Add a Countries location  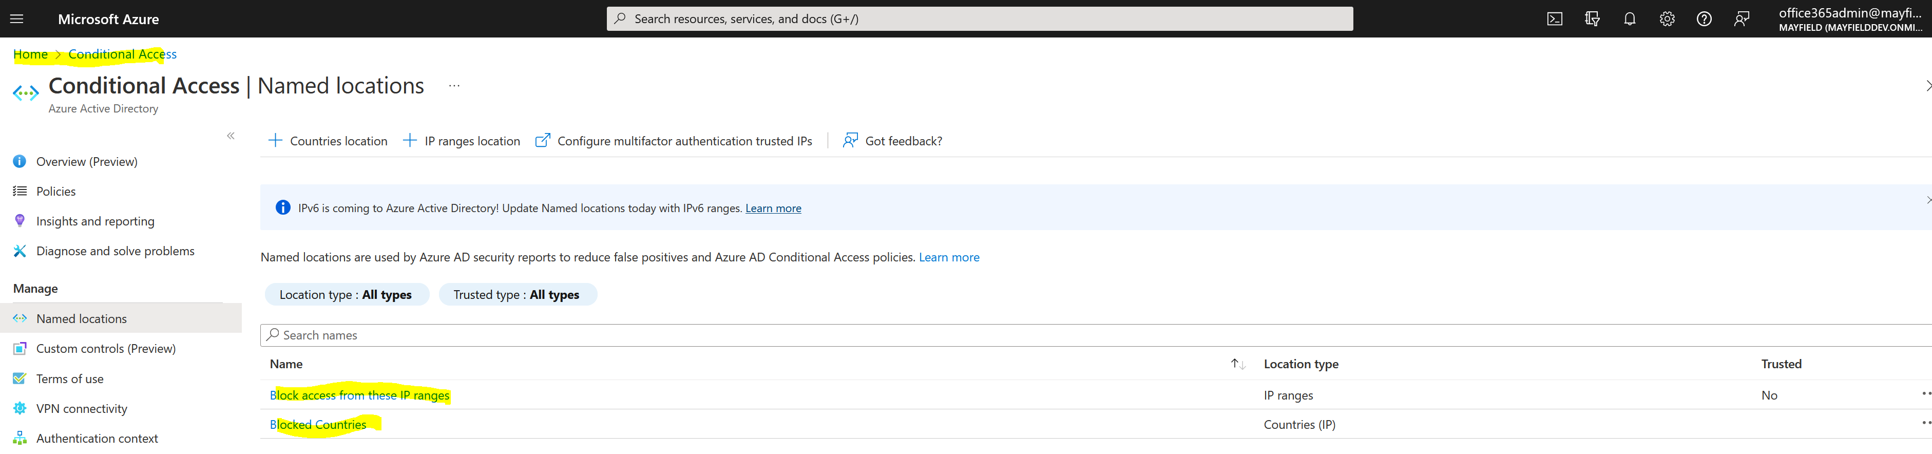tap(328, 140)
